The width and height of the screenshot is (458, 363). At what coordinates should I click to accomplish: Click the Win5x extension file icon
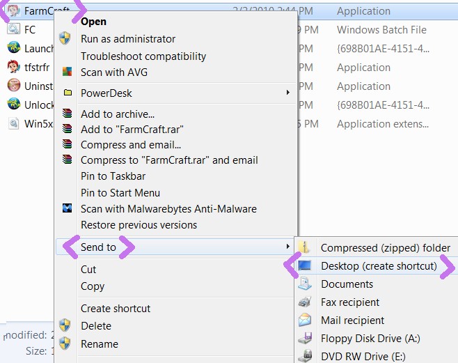coord(14,123)
